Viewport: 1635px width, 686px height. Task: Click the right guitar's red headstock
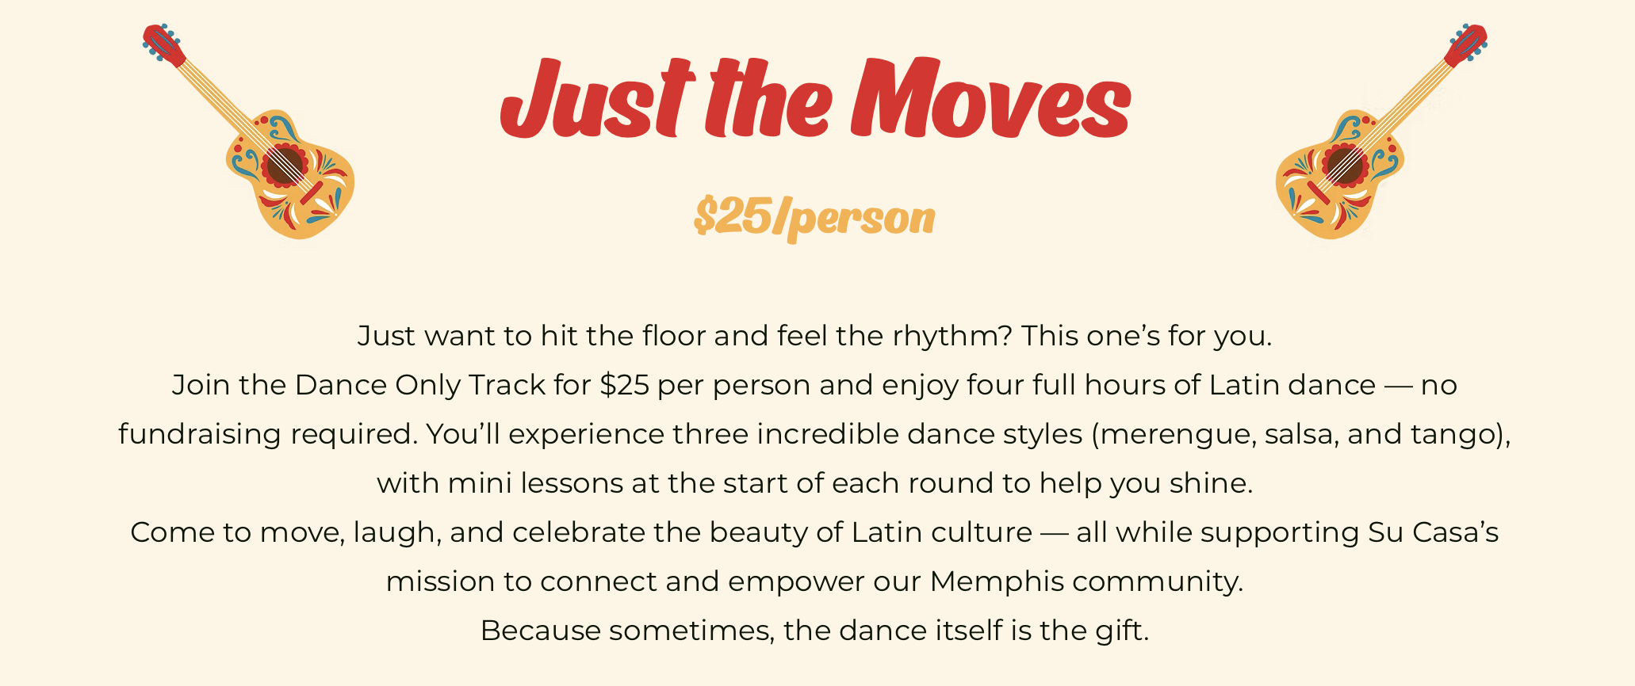[x=1465, y=44]
